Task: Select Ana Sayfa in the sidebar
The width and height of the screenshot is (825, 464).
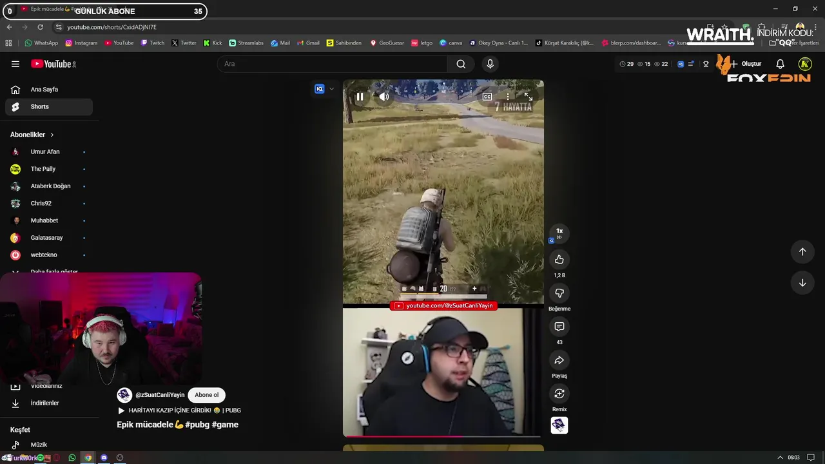Action: (49, 90)
